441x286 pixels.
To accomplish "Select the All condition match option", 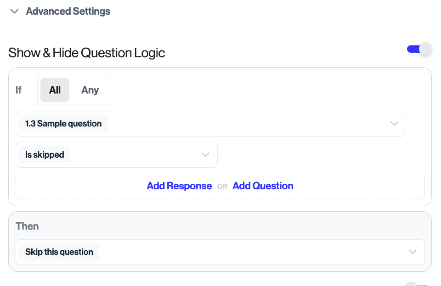I will (55, 90).
